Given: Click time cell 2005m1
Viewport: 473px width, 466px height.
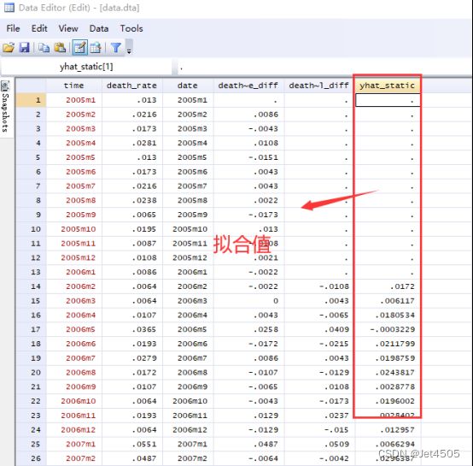Looking at the screenshot, I should 74,100.
